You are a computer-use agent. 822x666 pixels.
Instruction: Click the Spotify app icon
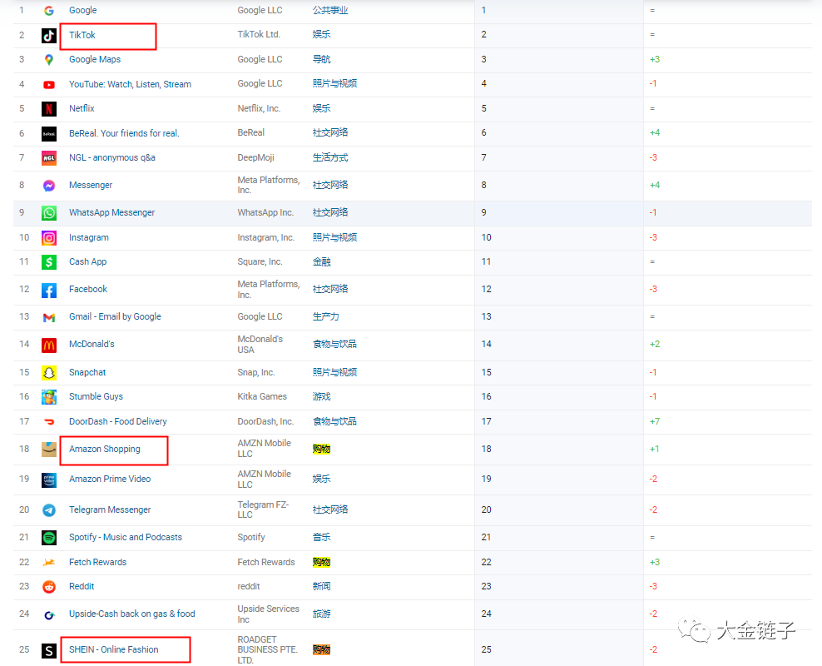49,538
